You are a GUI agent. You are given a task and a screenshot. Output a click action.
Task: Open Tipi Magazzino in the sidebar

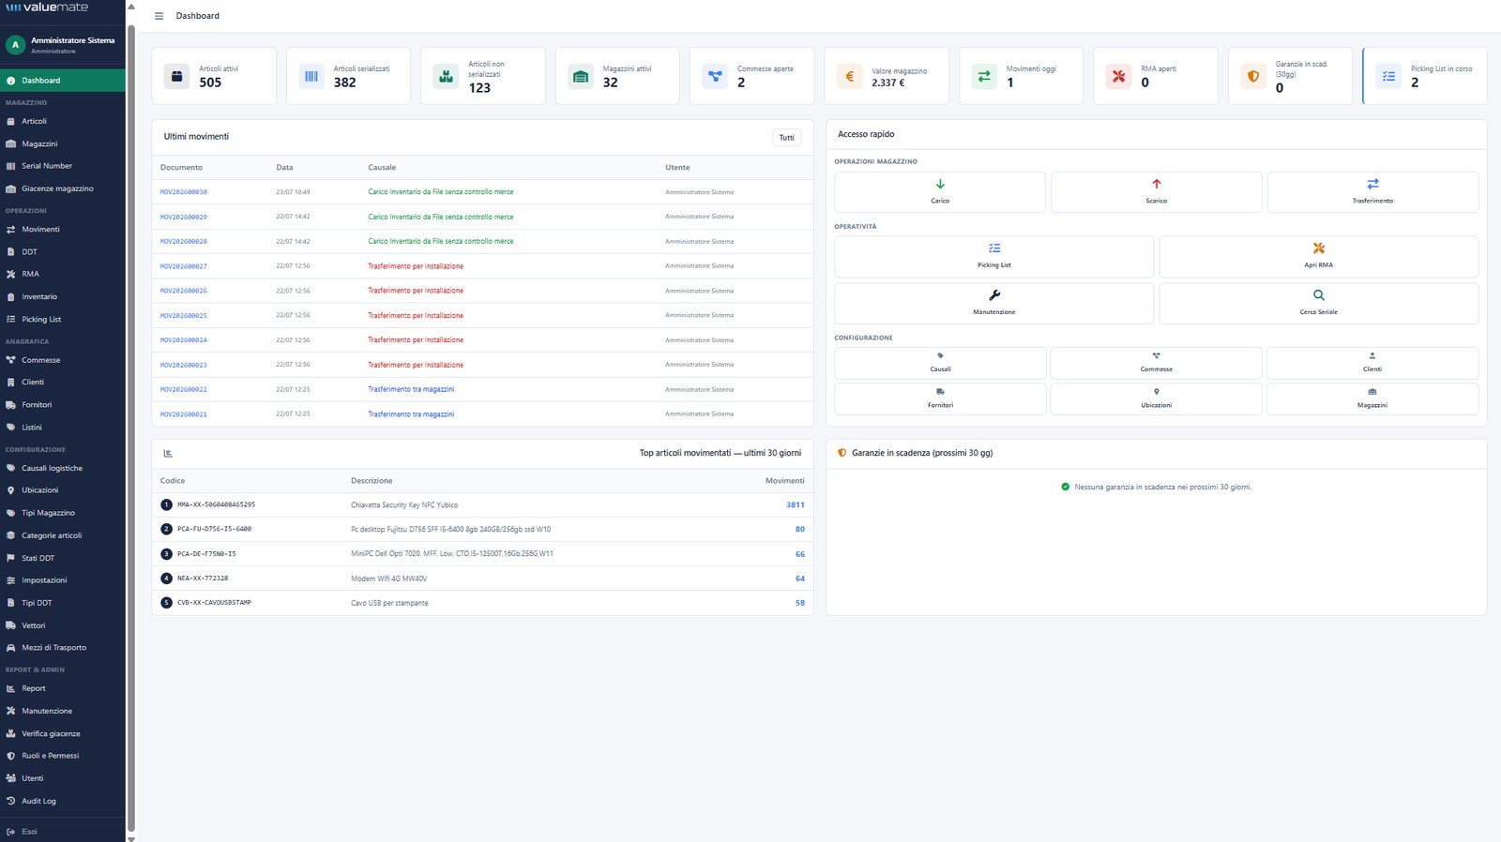(62, 513)
